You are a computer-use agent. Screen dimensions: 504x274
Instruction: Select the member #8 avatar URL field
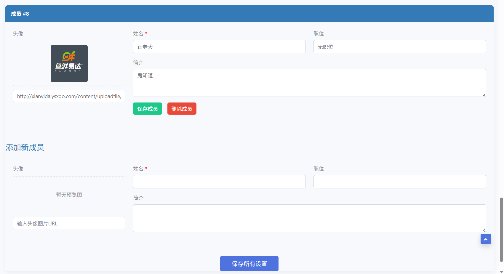[69, 96]
